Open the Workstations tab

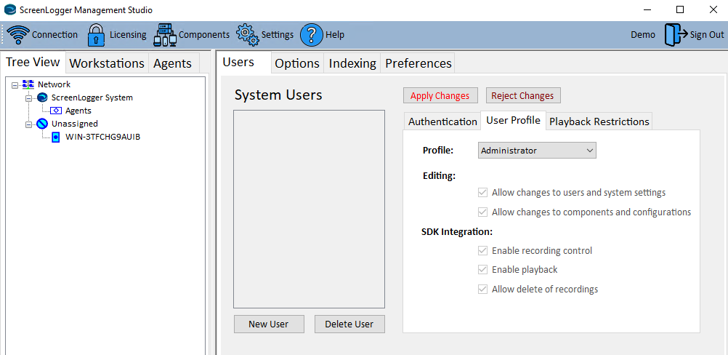(x=107, y=63)
